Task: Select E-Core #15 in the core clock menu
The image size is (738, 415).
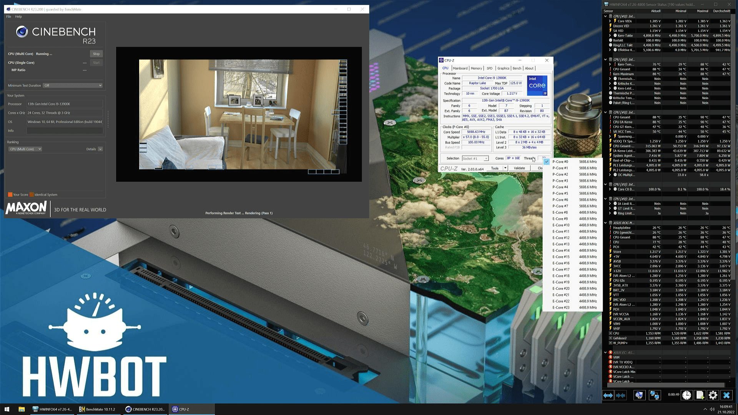Action: [572, 257]
